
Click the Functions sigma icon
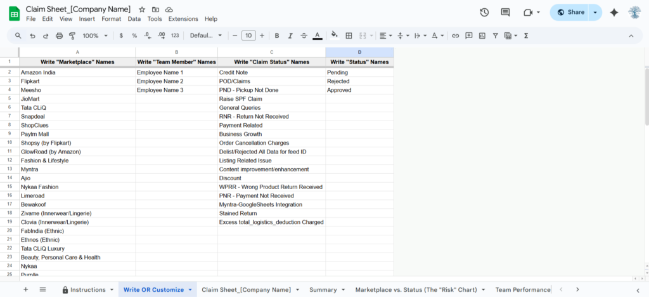526,36
